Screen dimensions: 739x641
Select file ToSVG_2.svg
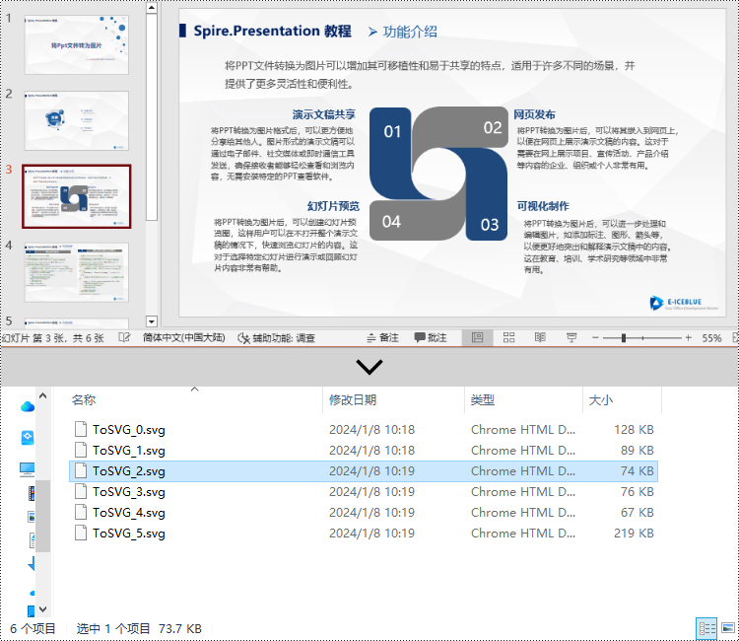(364, 471)
